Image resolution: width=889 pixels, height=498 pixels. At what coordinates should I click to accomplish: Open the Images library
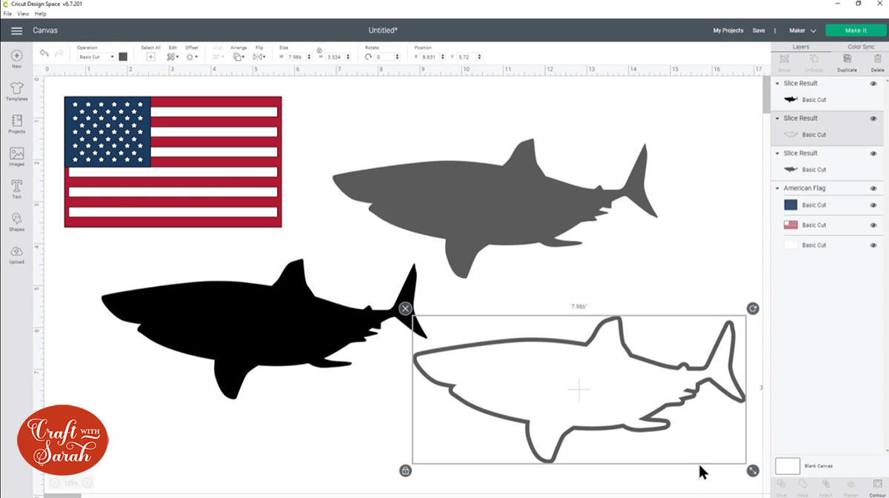16,156
